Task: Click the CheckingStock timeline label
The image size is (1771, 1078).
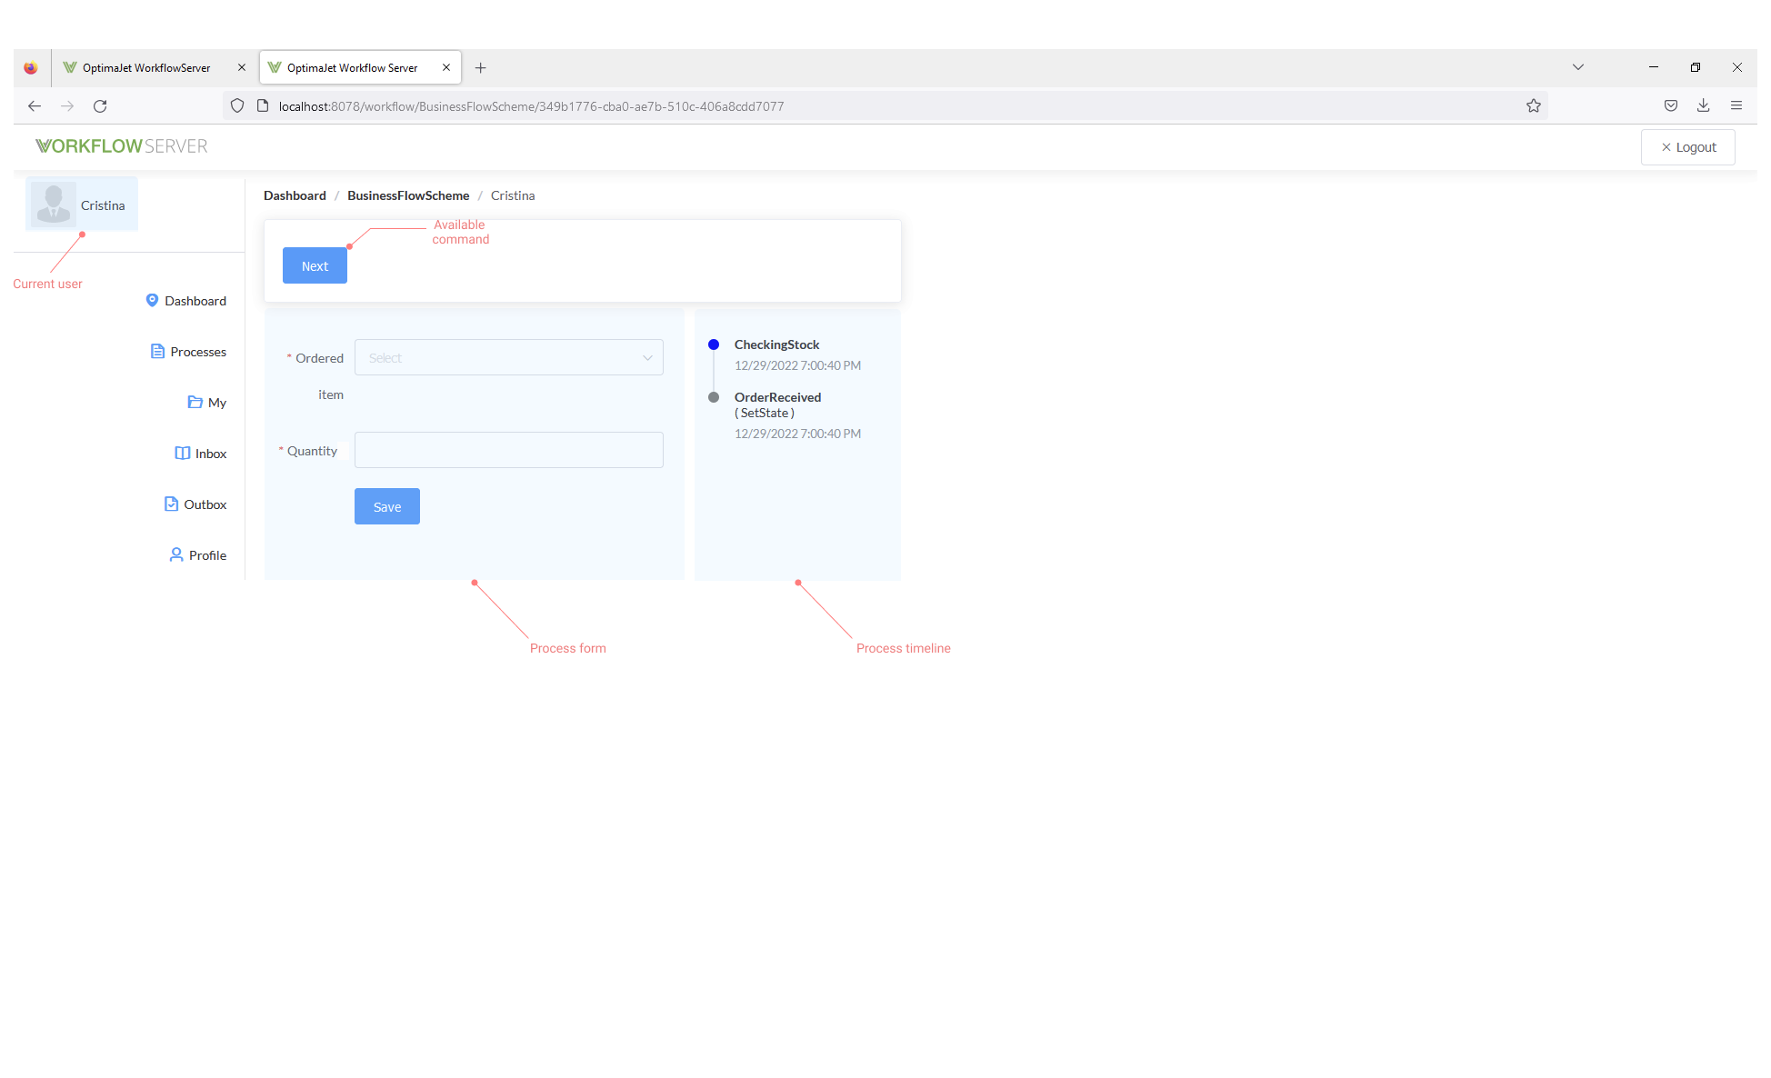Action: tap(776, 344)
